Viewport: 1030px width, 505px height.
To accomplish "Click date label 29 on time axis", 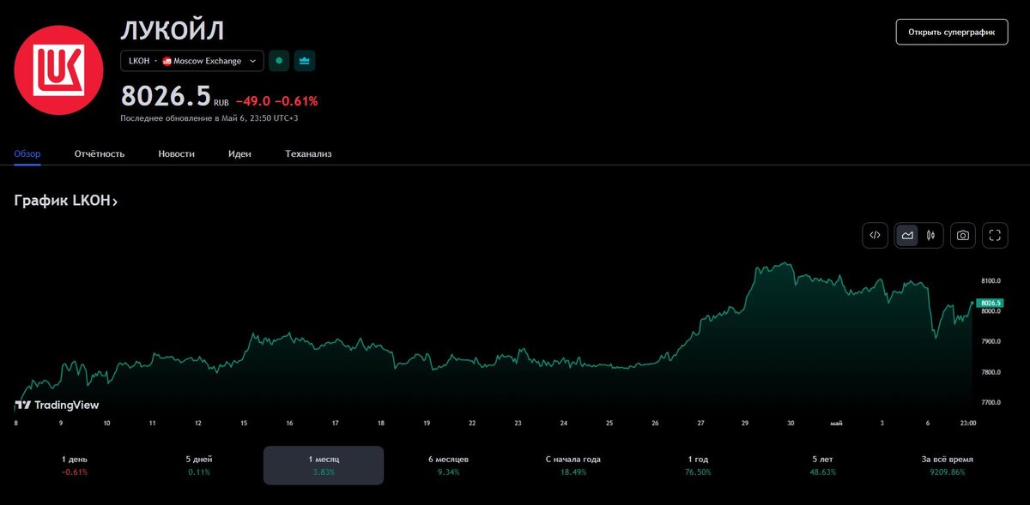I will pyautogui.click(x=744, y=423).
